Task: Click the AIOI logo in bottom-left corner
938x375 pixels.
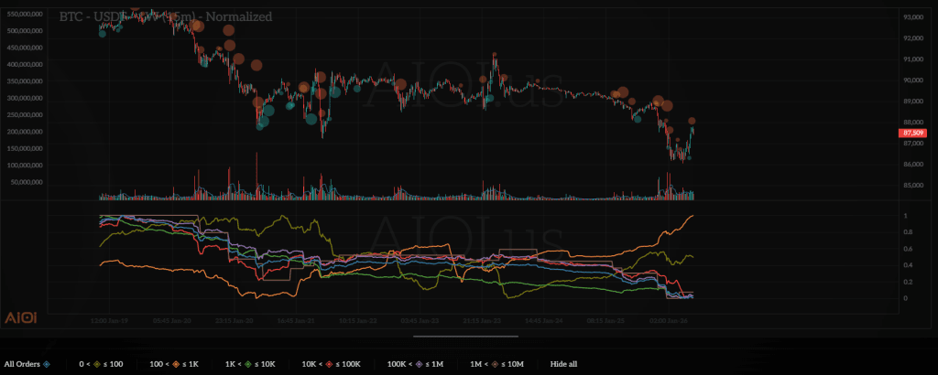Action: [x=22, y=316]
